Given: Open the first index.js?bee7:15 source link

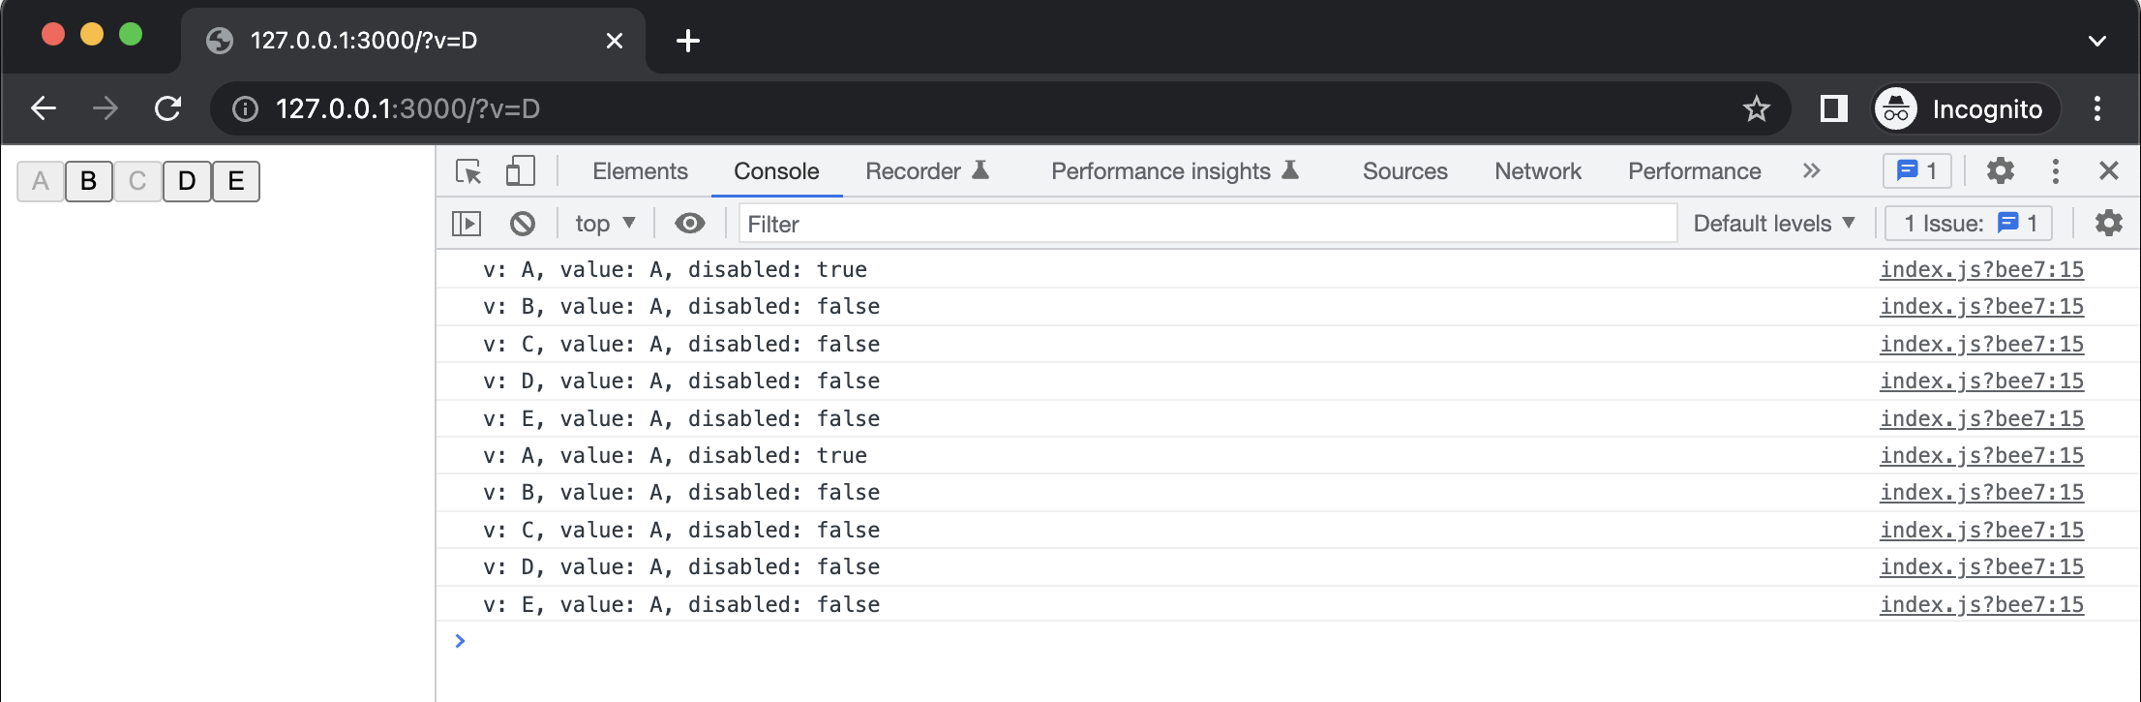Looking at the screenshot, I should click(1981, 269).
